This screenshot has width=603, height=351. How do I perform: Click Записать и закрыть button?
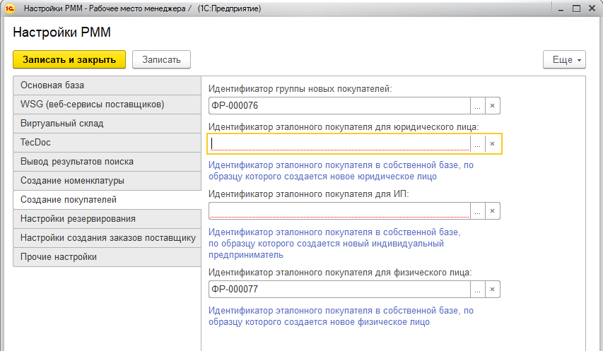tap(69, 59)
